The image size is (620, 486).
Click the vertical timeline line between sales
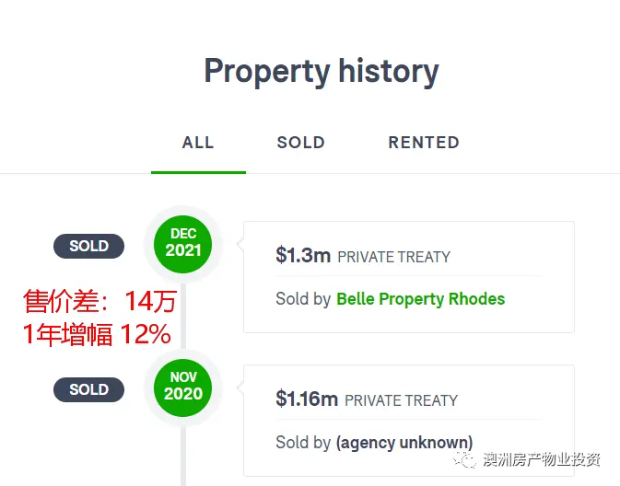[x=183, y=316]
